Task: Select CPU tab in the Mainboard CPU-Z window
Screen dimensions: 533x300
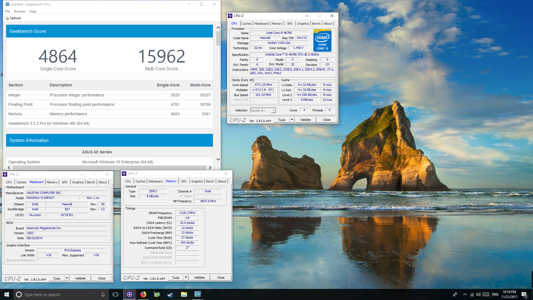Action: 9,182
